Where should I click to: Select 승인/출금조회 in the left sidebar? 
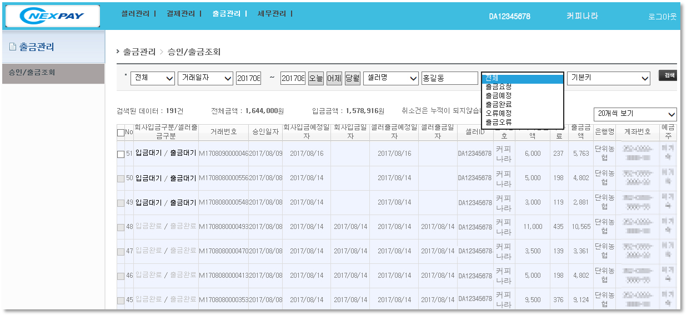coord(52,73)
